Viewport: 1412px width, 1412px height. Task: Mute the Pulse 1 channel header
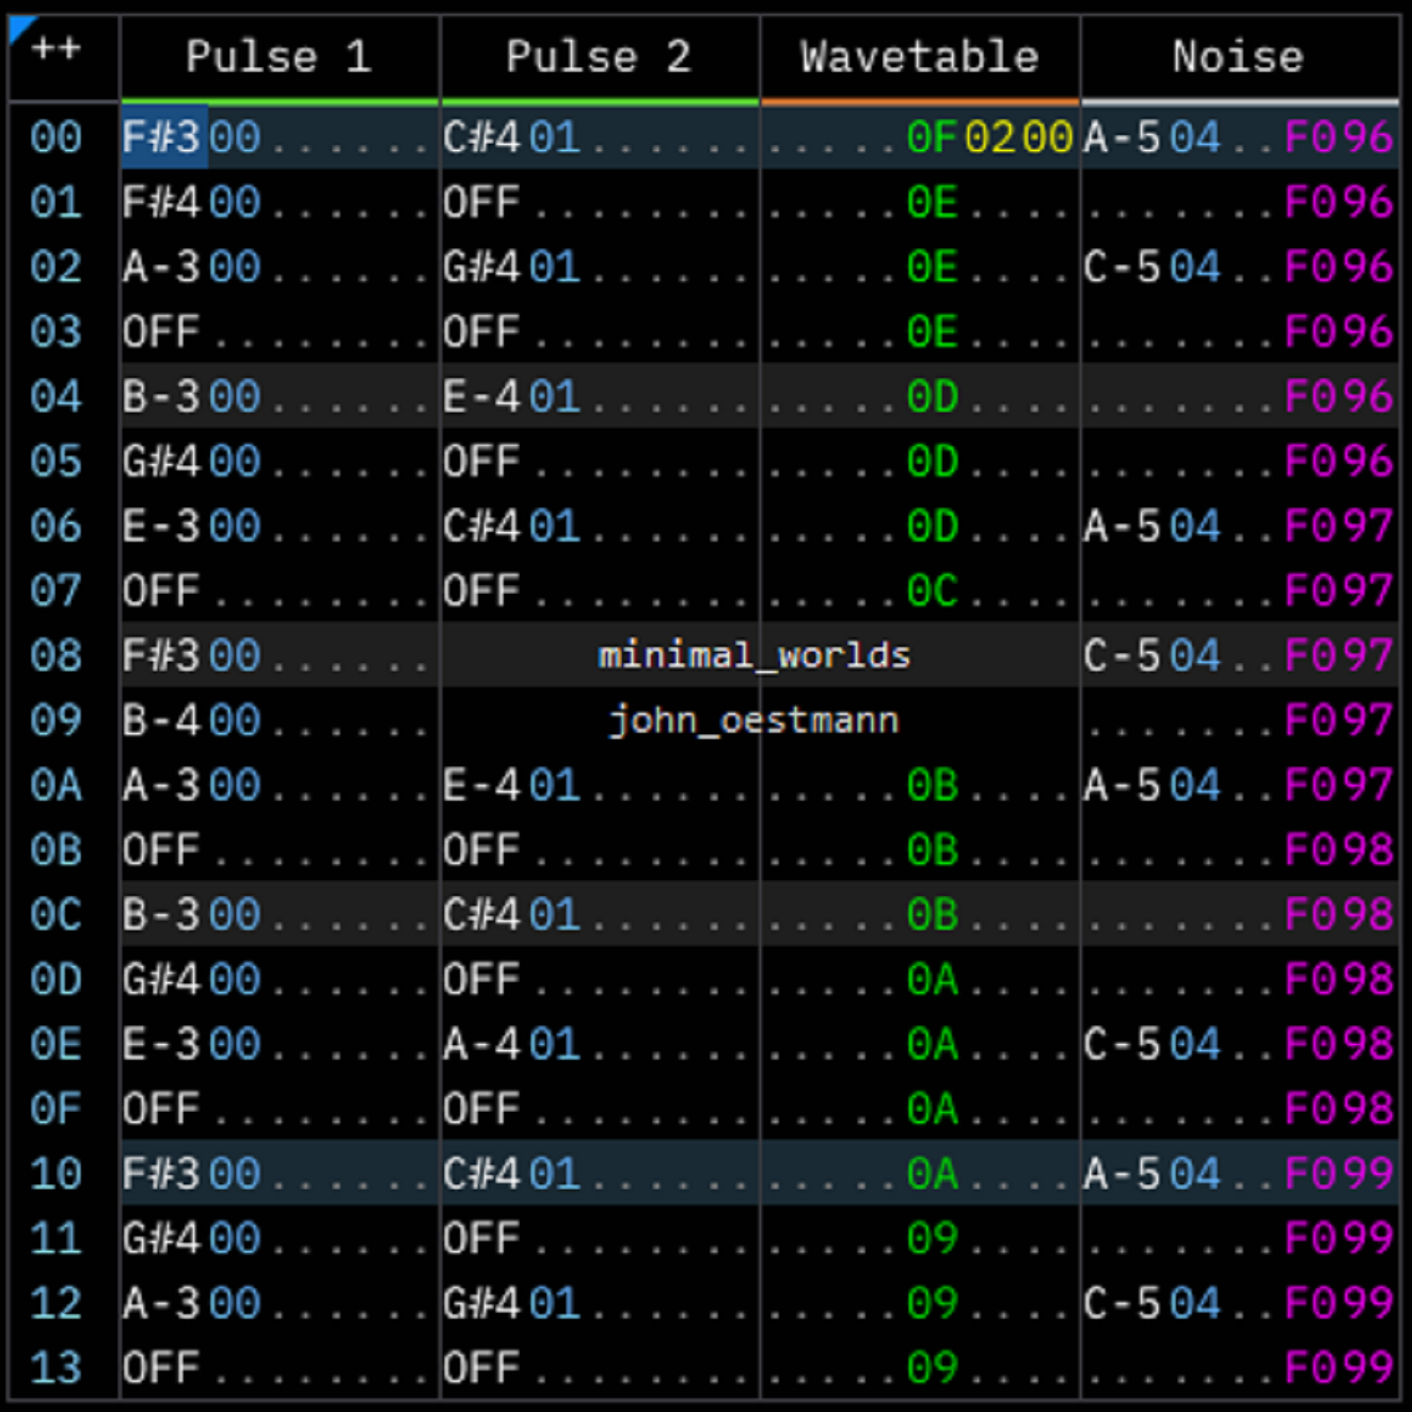pyautogui.click(x=279, y=57)
